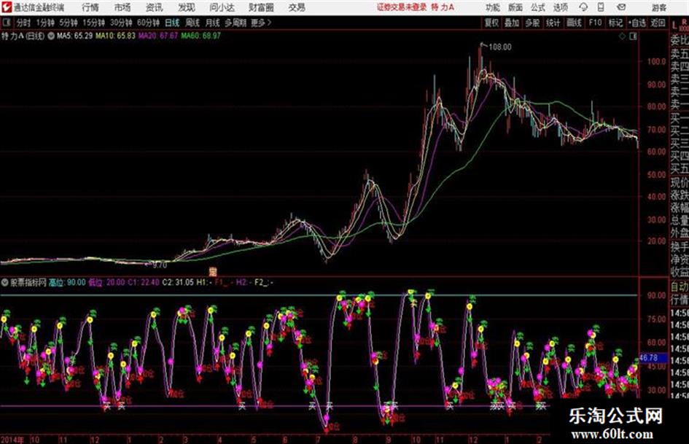Open the 财富圈 menu

[261, 7]
